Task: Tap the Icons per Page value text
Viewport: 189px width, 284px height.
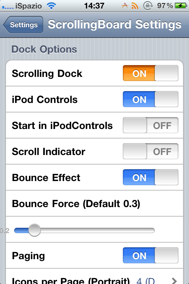Action: tap(145, 280)
